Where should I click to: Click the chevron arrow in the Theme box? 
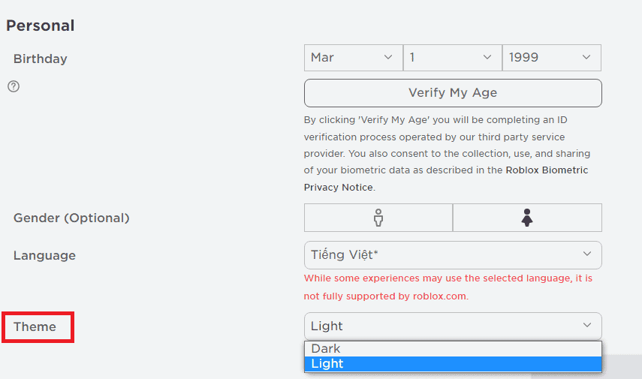click(x=586, y=325)
